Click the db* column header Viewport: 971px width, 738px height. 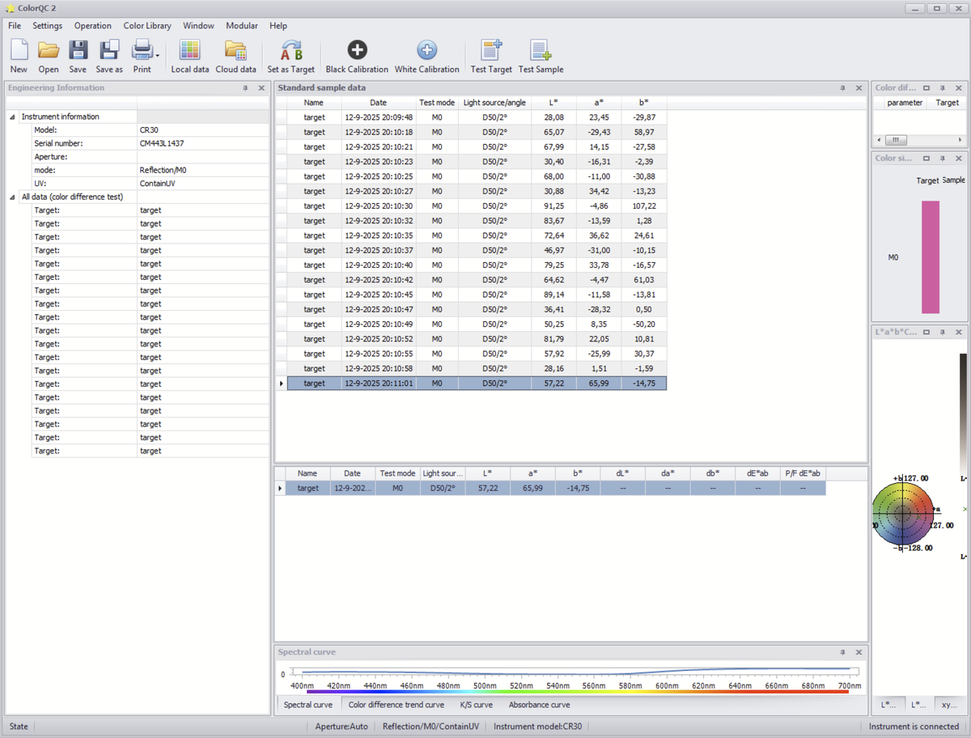pos(712,473)
